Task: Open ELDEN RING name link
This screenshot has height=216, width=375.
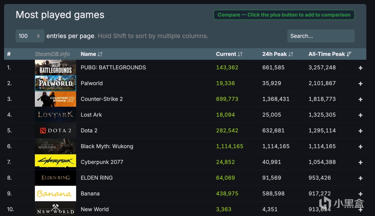Action: [97, 178]
